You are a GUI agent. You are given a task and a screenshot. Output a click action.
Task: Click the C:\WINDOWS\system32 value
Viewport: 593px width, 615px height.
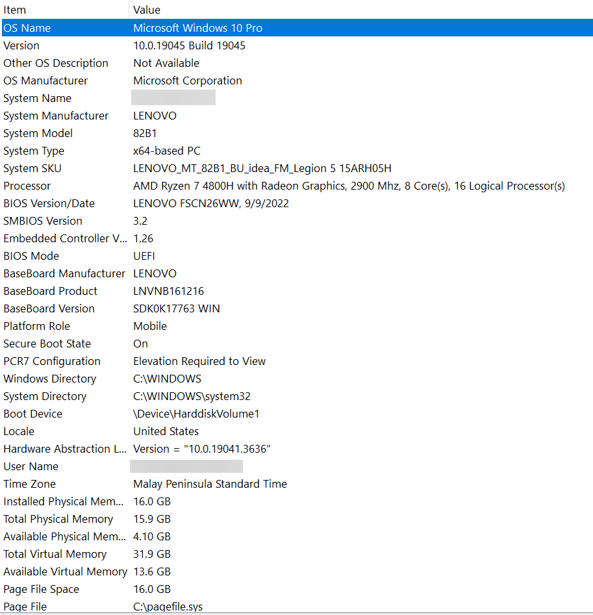[x=192, y=396]
